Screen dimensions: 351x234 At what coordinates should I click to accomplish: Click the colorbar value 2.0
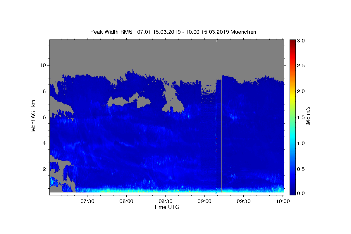(301, 91)
